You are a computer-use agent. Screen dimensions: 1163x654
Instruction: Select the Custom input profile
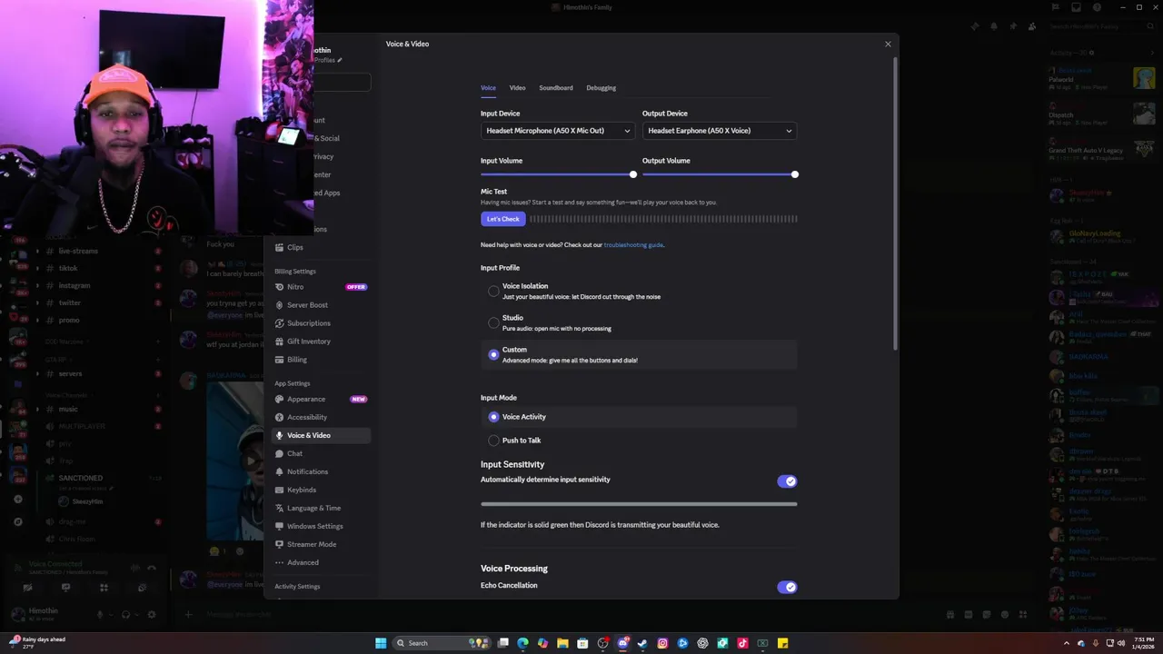click(639, 354)
